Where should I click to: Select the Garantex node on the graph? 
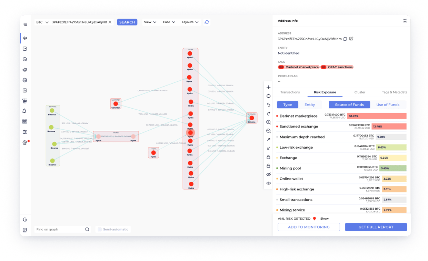coord(116,104)
